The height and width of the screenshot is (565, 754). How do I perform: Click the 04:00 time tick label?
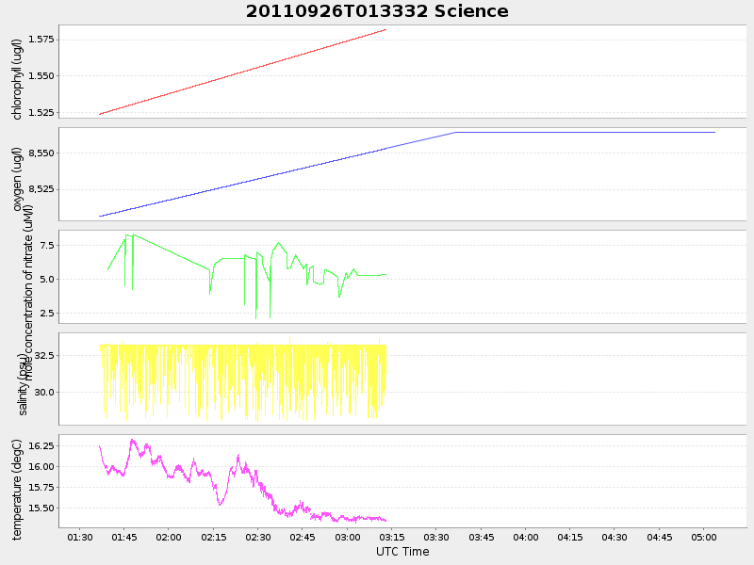click(526, 537)
